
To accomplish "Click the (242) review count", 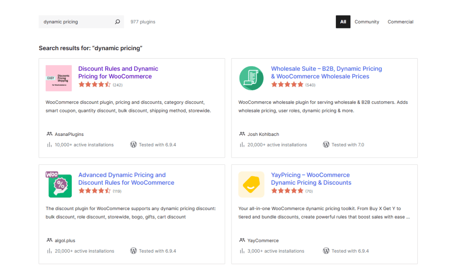I will 117,85.
